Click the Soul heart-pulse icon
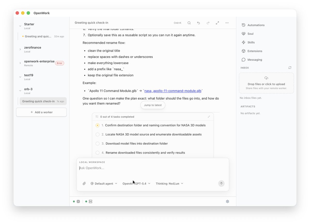 pyautogui.click(x=243, y=34)
